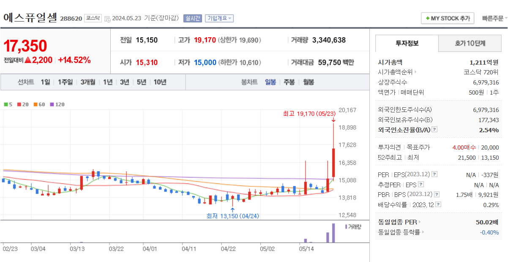The height and width of the screenshot is (262, 508).
Task: Select the 3개월 line chart period
Action: [x=88, y=82]
